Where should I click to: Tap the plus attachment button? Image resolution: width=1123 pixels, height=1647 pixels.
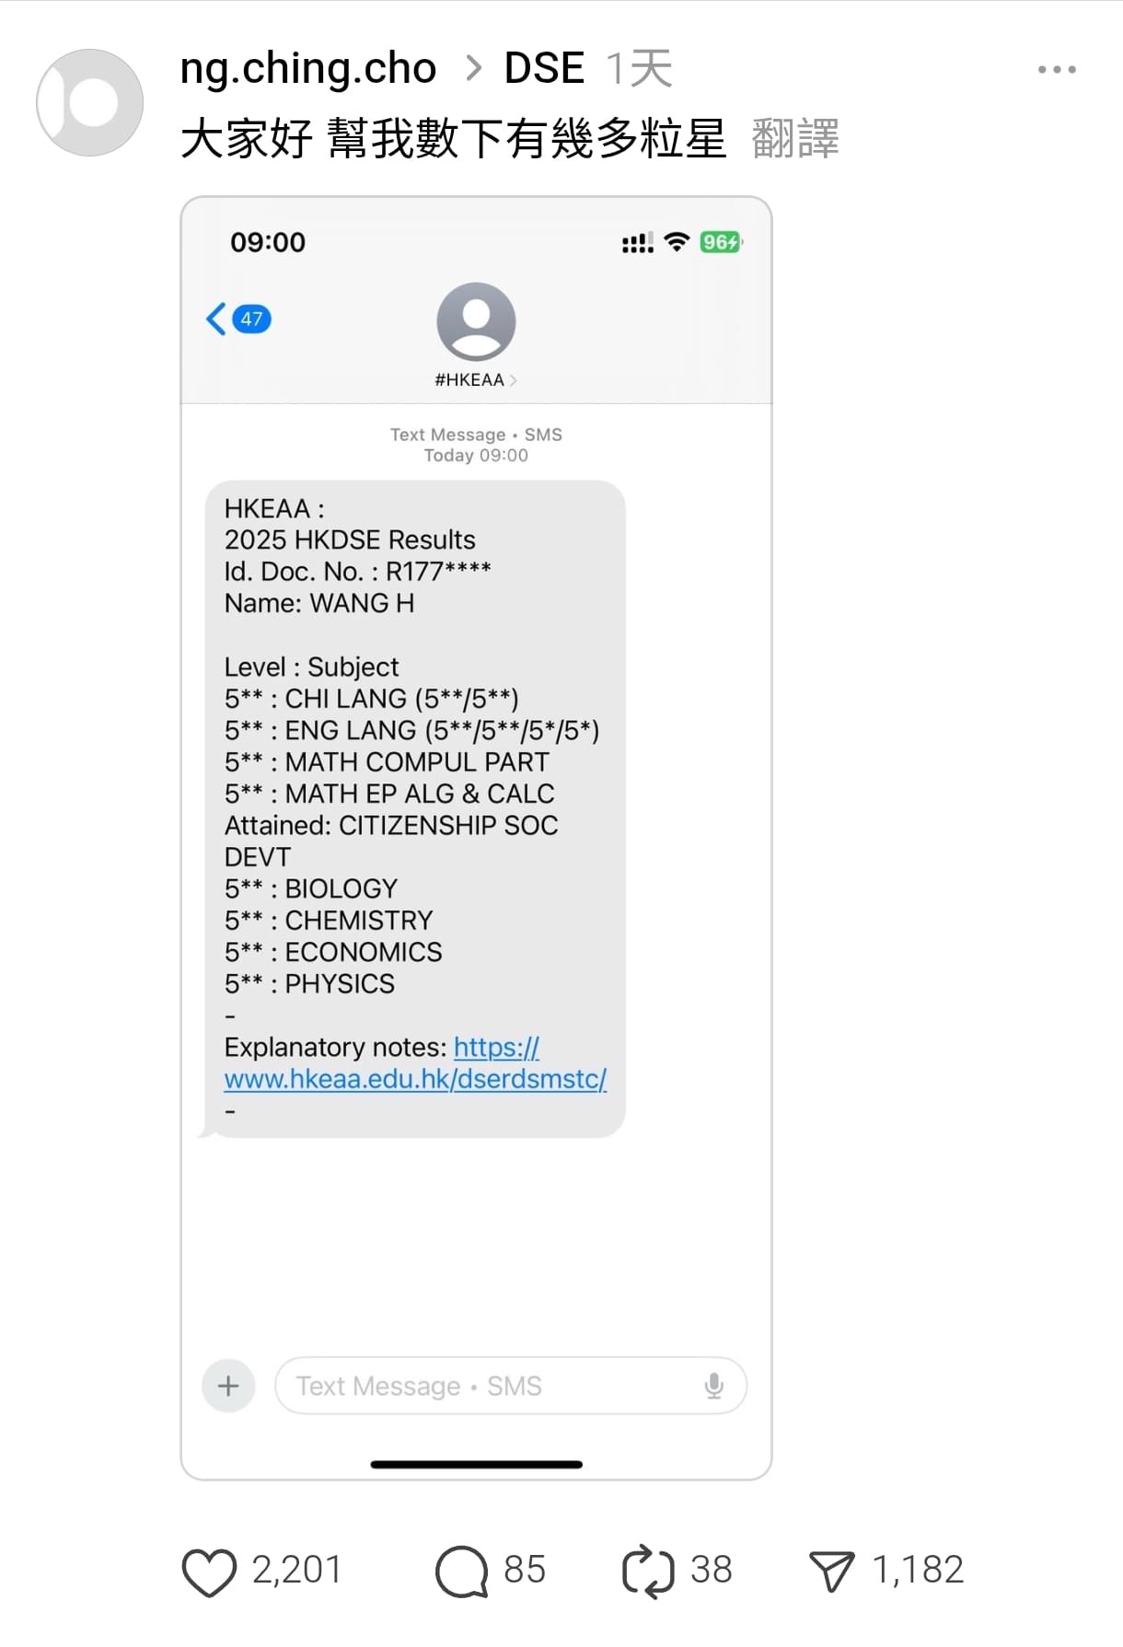[x=228, y=1386]
